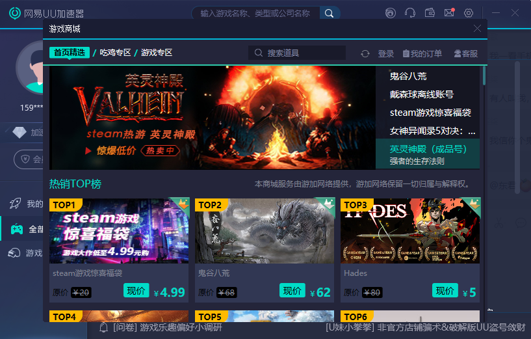Viewport: 531px width, 339px height.
Task: Click the store vertical scrollbar
Action: 484,76
